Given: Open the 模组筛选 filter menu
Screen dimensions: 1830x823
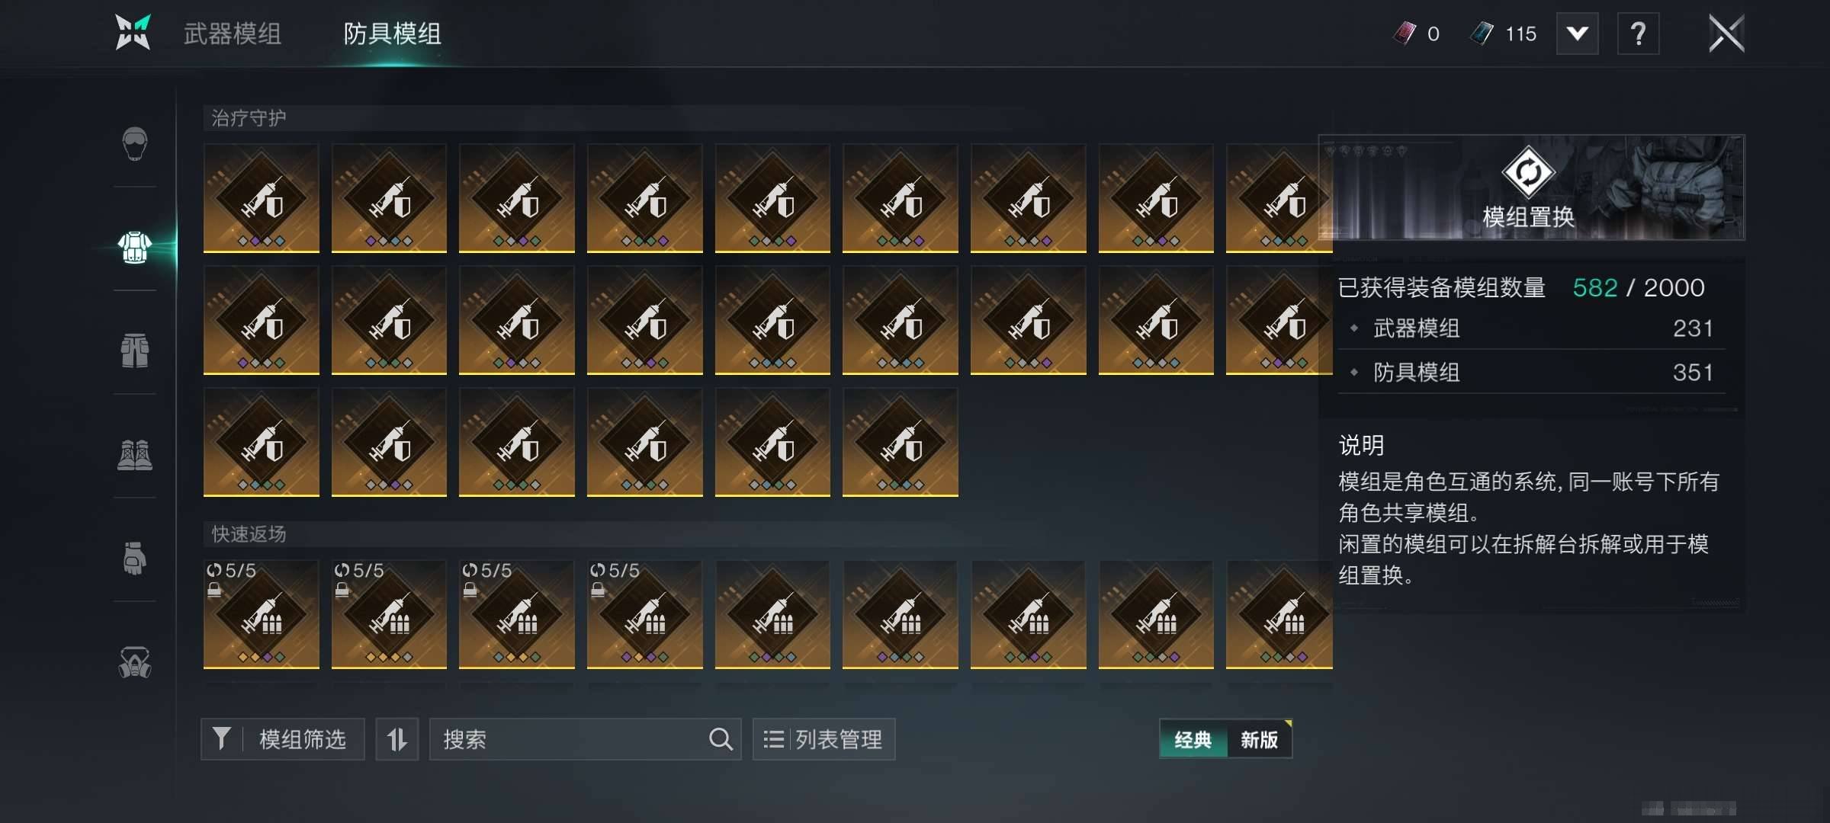Looking at the screenshot, I should [x=283, y=739].
